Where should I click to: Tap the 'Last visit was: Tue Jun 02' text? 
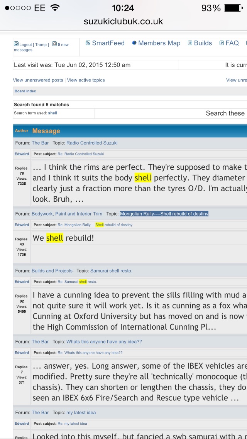[x=72, y=65]
